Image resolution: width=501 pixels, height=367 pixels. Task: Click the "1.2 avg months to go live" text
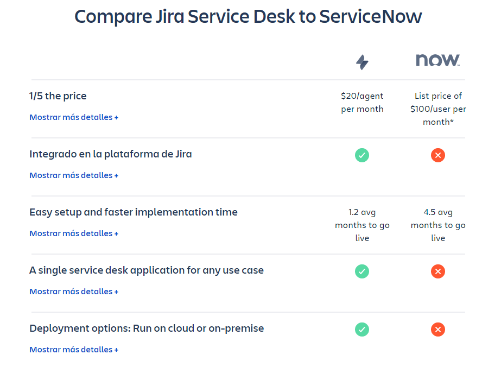tap(362, 225)
